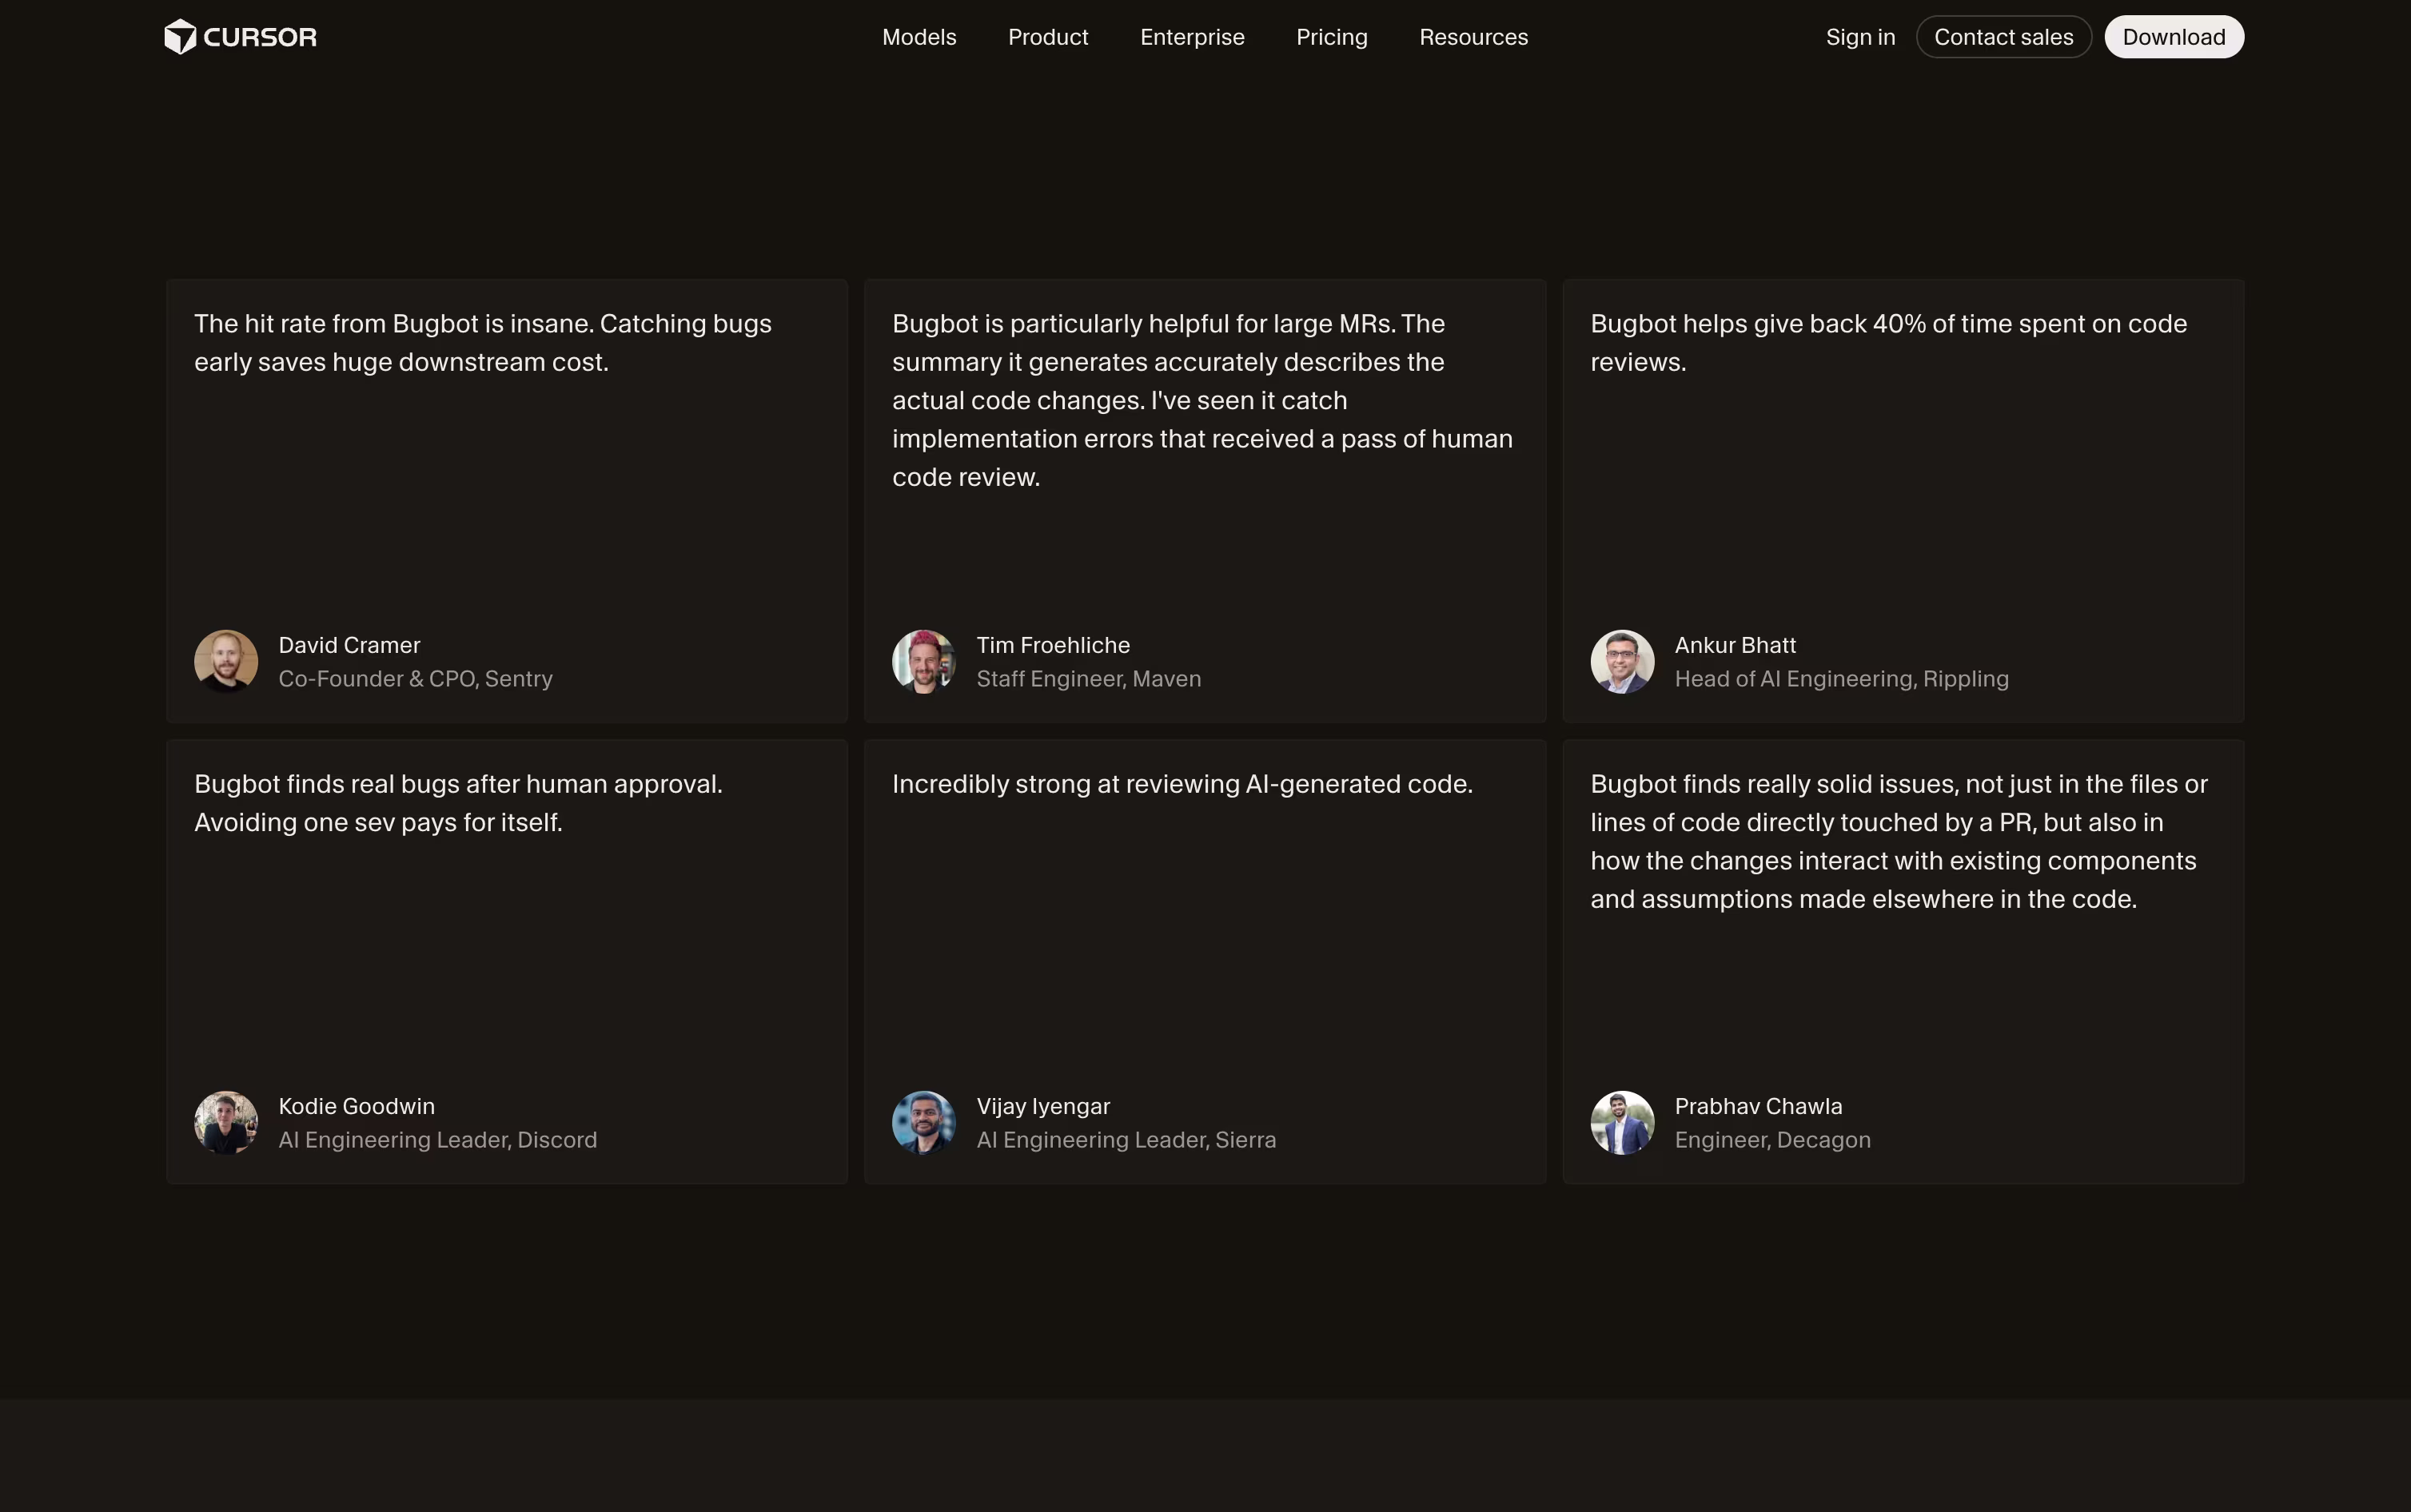Click the name David Cramer
Image resolution: width=2411 pixels, height=1512 pixels.
click(349, 645)
